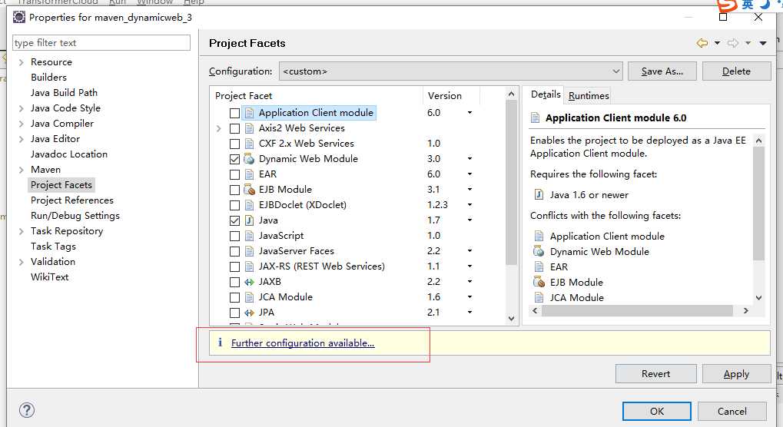Viewport: 783px width, 427px height.
Task: Open the back history dropdown arrow
Action: coord(717,43)
